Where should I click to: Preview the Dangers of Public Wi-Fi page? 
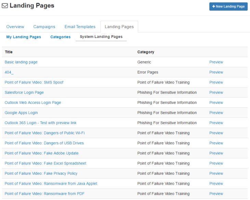click(216, 133)
